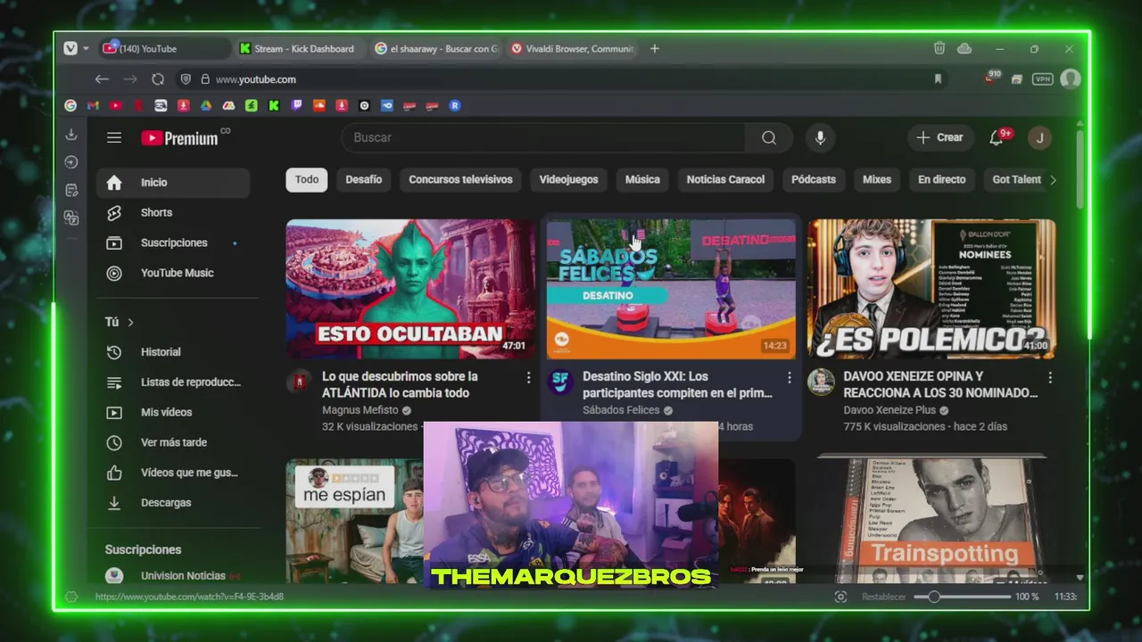Select the En directo filter chip
This screenshot has width=1142, height=642.
click(x=941, y=179)
